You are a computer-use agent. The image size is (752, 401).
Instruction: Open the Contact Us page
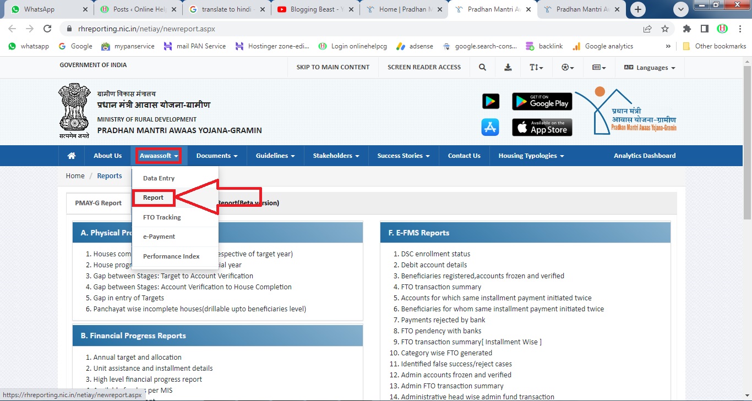pyautogui.click(x=464, y=156)
